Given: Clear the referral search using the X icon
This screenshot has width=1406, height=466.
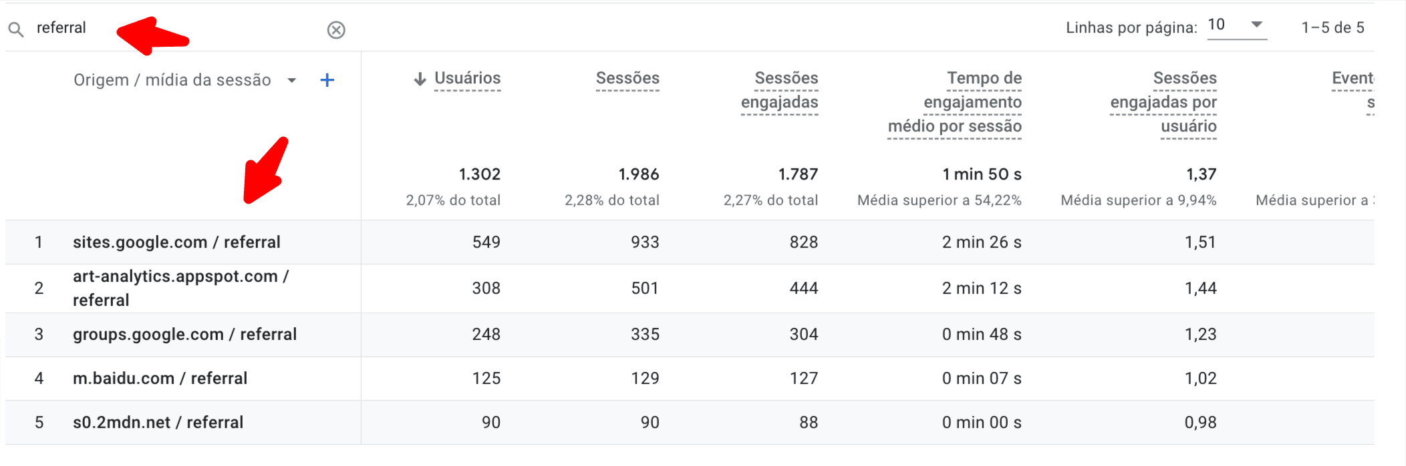Looking at the screenshot, I should [x=335, y=29].
